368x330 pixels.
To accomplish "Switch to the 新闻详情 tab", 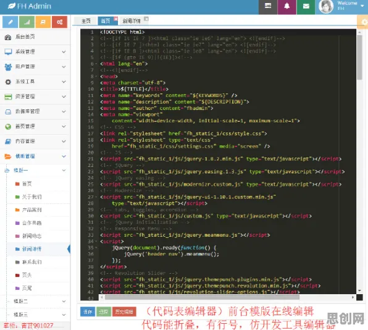I will pyautogui.click(x=132, y=21).
